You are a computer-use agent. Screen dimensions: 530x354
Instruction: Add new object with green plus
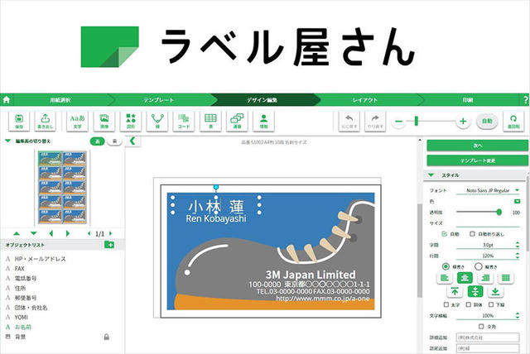(109, 245)
